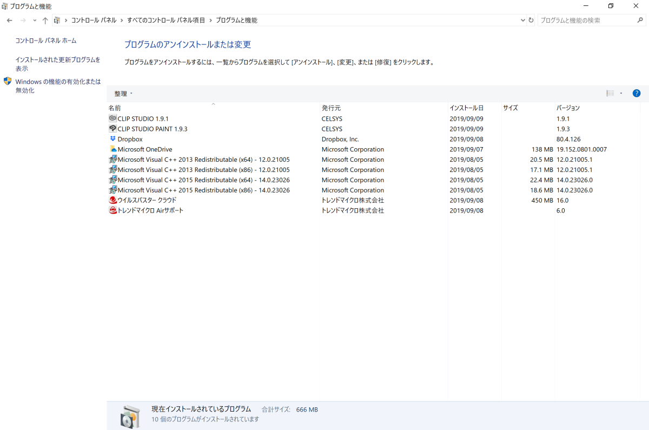649x430 pixels.
Task: Go to コントロール パネル breadcrumb
Action: point(94,21)
